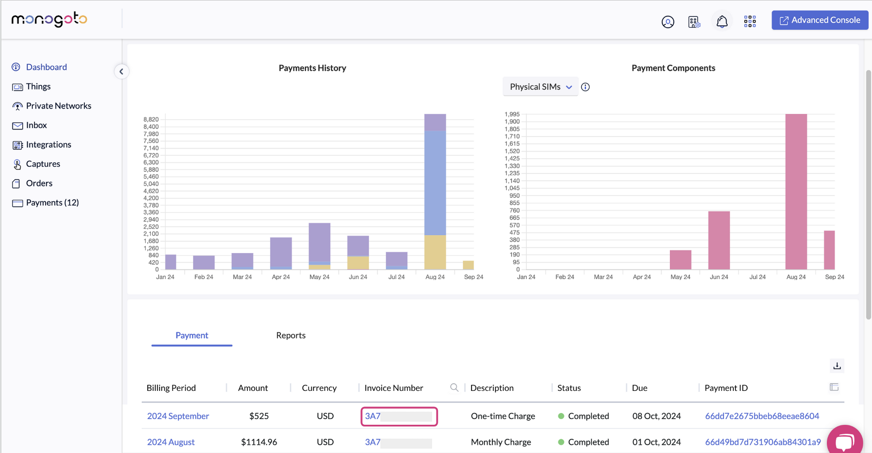The height and width of the screenshot is (453, 872).
Task: Open the 2024 September billing period link
Action: [178, 416]
